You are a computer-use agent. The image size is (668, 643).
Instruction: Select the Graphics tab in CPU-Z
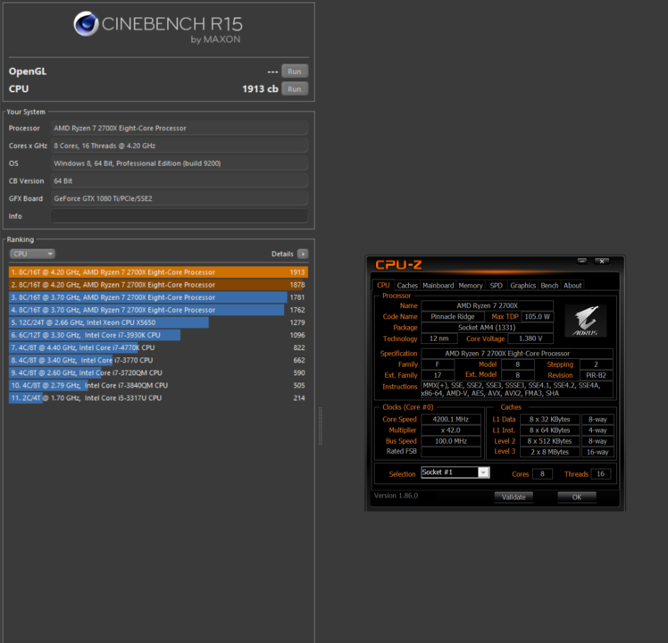click(522, 286)
